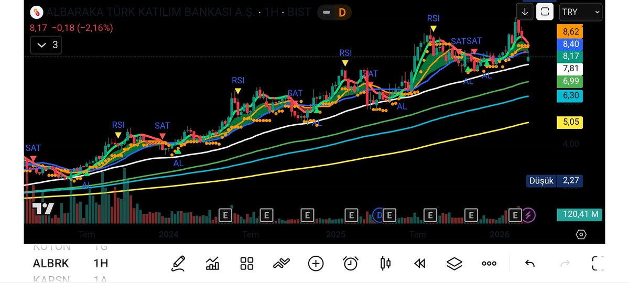Click the yellow 5,05 price label
Image resolution: width=629 pixels, height=283 pixels.
pyautogui.click(x=570, y=123)
